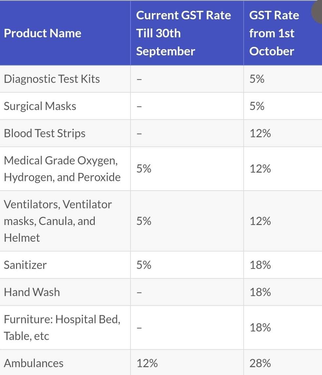
Task: Select the Product Name column header
Action: (x=43, y=33)
